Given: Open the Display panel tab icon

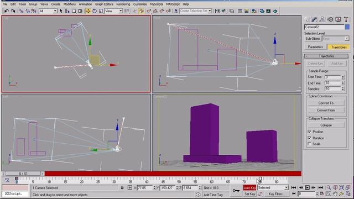Looking at the screenshot, I should coord(338,20).
